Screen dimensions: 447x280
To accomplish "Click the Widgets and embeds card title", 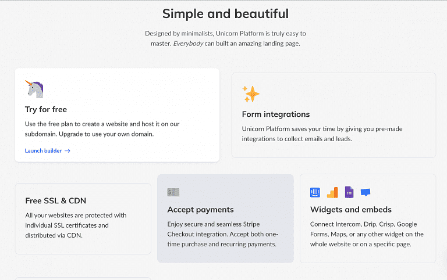I will [351, 210].
